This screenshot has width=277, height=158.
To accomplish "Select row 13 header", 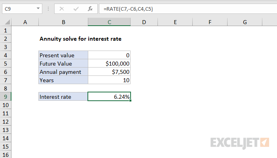I will (x=6, y=130).
